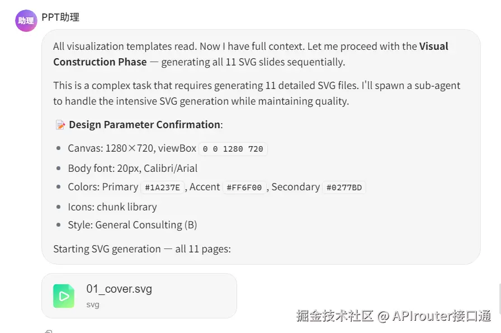The image size is (501, 333).
Task: Click the svg file type label
Action: [92, 305]
